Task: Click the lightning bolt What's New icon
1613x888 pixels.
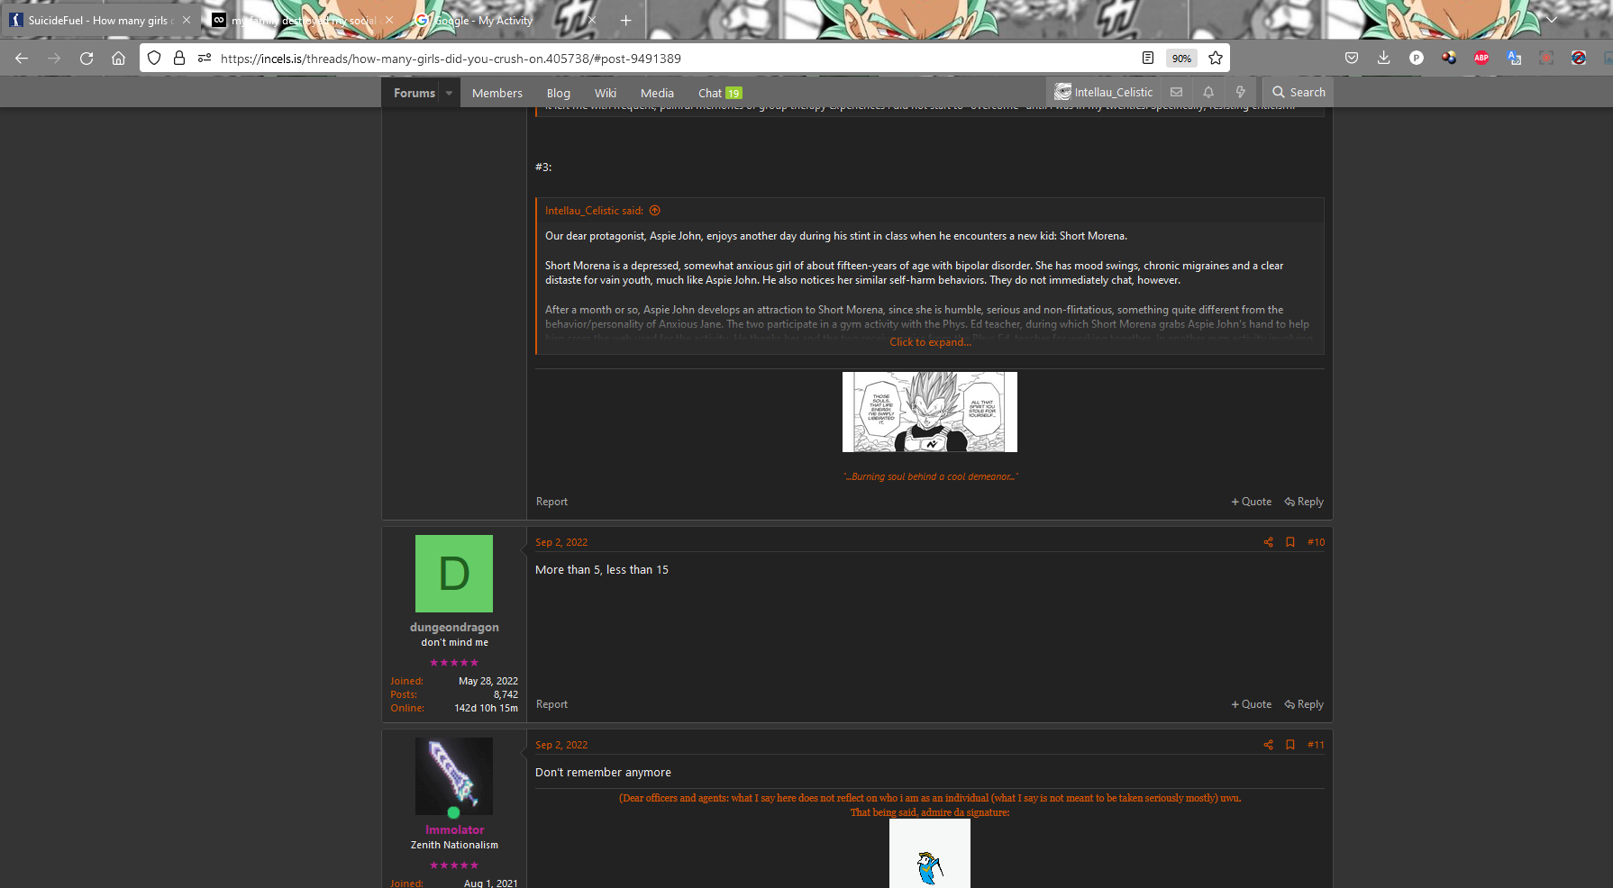Action: click(x=1240, y=92)
